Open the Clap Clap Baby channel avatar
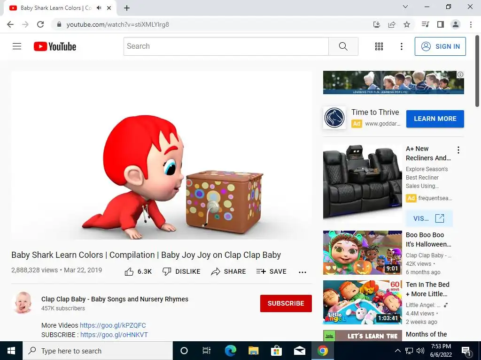This screenshot has width=481, height=360. point(23,303)
